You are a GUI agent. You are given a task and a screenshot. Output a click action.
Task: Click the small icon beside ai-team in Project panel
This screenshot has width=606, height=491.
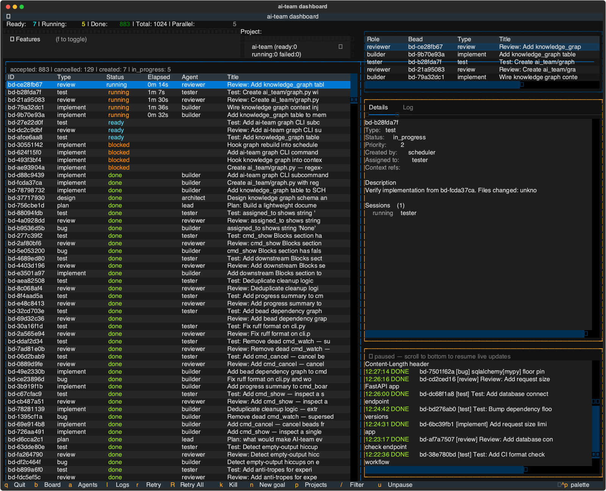340,47
